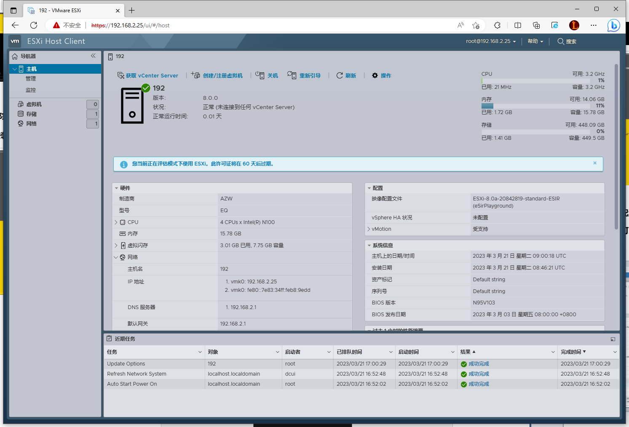Open the browser profile avatar

(x=574, y=25)
